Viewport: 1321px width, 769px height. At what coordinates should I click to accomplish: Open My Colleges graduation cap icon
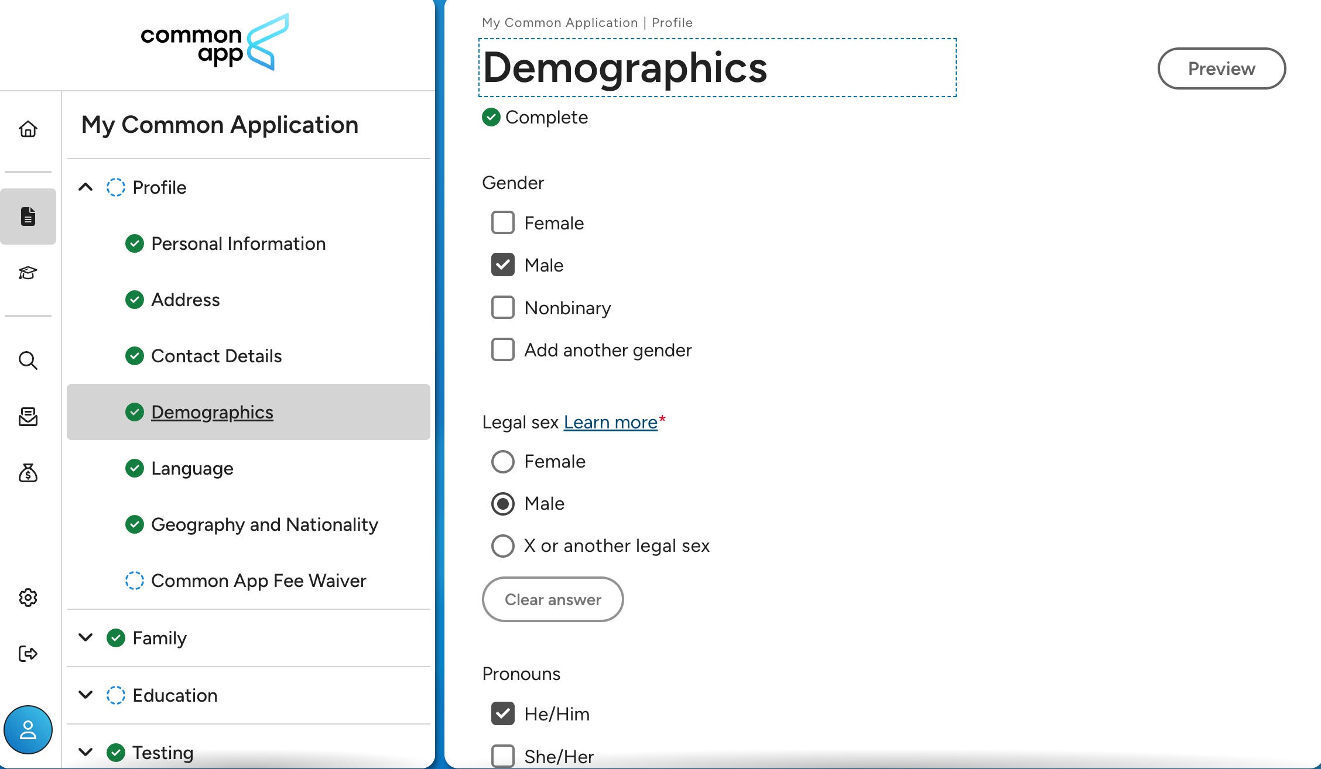coord(28,273)
